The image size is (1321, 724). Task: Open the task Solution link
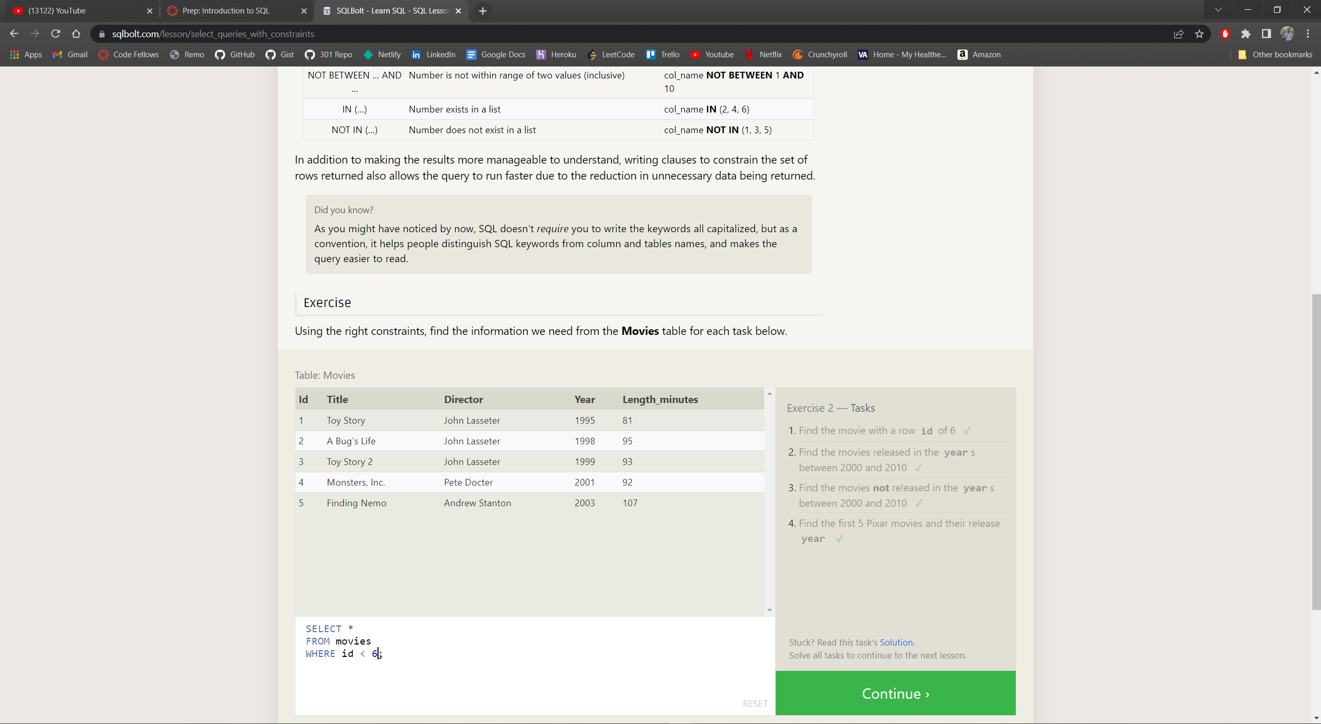[896, 642]
